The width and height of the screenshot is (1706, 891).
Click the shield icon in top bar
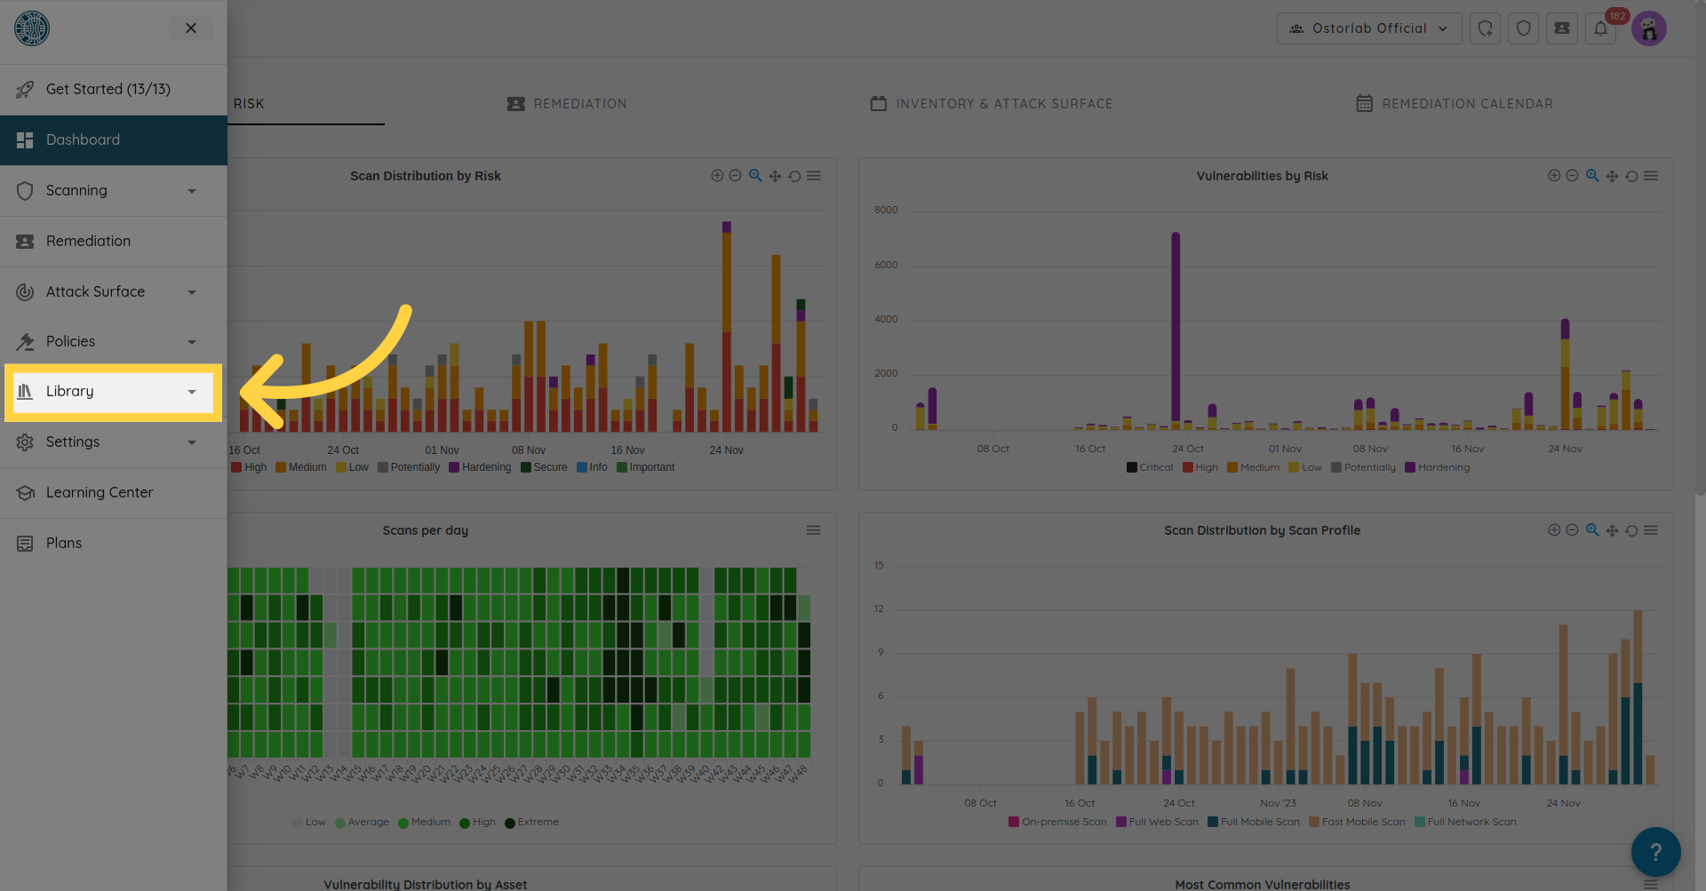(1523, 28)
